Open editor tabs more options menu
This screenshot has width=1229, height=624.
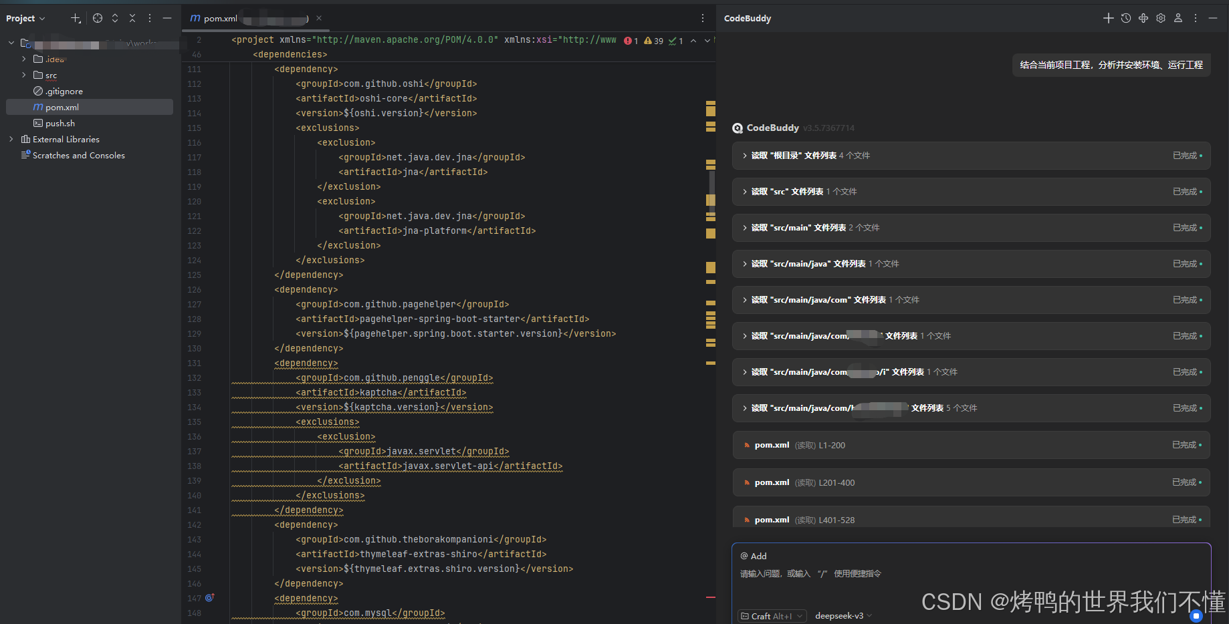coord(703,19)
